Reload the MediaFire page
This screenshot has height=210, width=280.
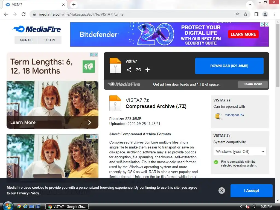tap(24, 14)
